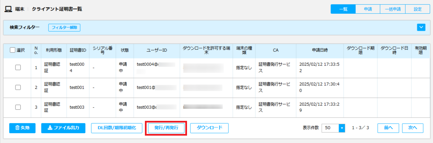
Task: Click the terminal laptop icon in header
Action: click(x=8, y=9)
